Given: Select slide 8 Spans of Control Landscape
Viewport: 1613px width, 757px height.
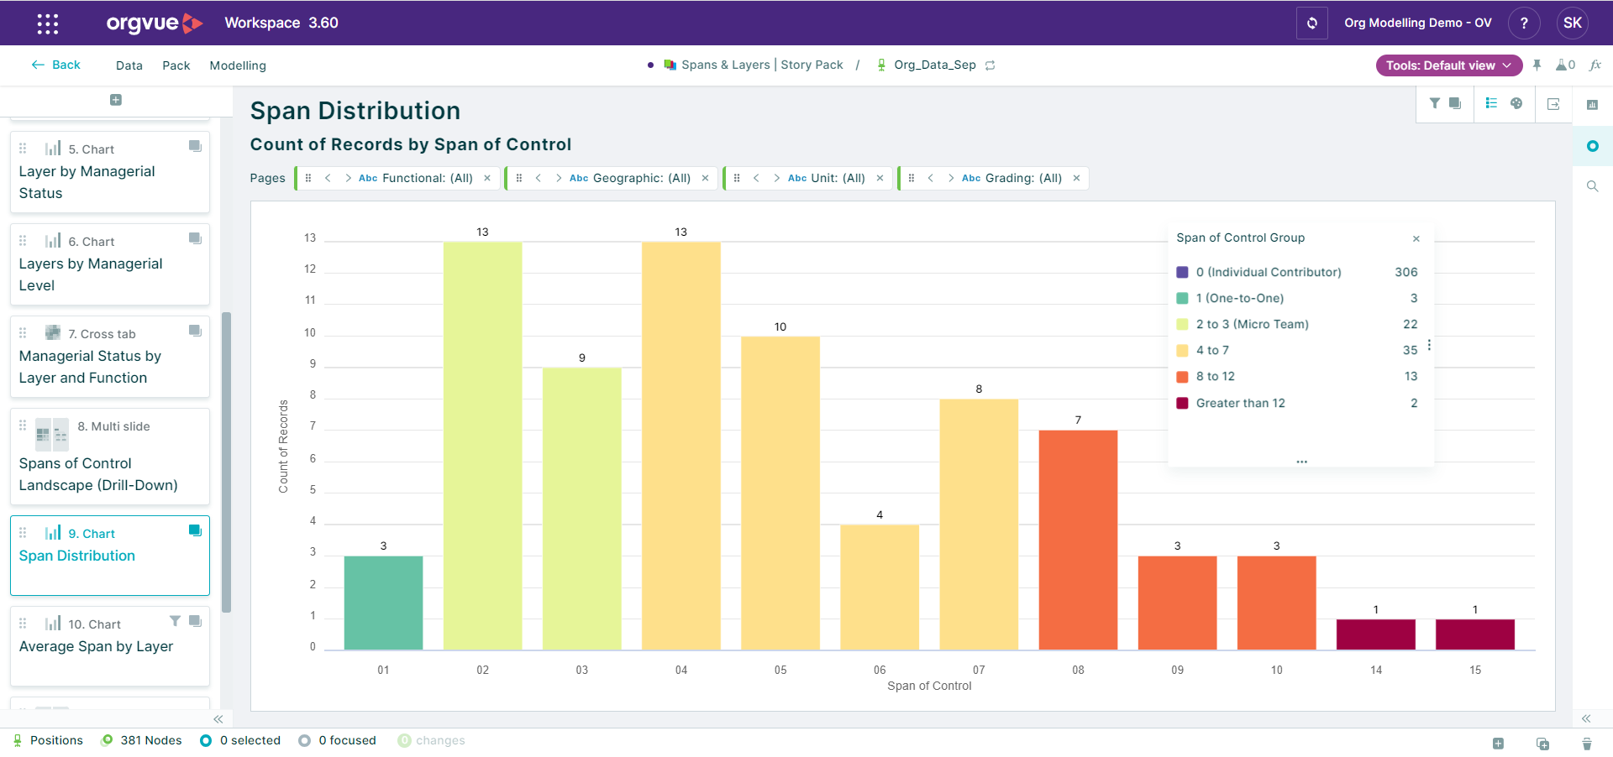Looking at the screenshot, I should click(110, 457).
